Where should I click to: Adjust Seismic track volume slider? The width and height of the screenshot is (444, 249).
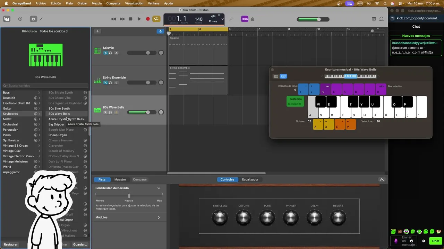[142, 53]
